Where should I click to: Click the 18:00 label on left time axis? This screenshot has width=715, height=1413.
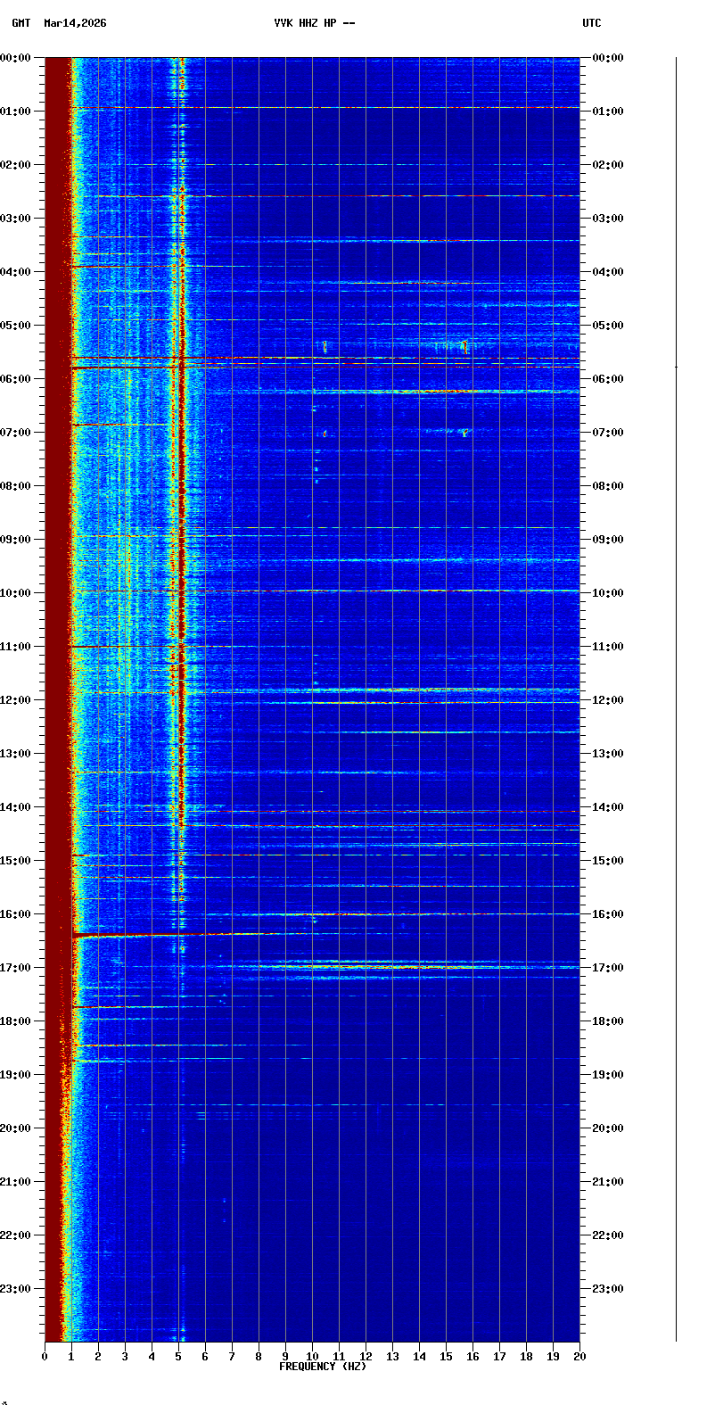tap(16, 1021)
